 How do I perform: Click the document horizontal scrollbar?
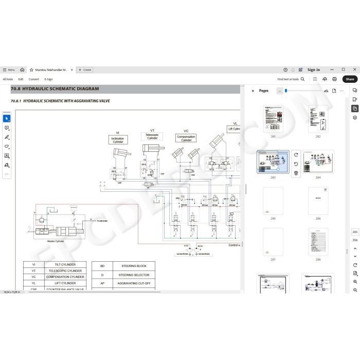pyautogui.click(x=94, y=292)
